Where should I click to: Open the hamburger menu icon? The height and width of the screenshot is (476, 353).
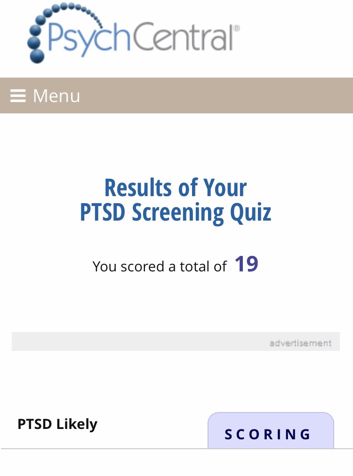18,96
